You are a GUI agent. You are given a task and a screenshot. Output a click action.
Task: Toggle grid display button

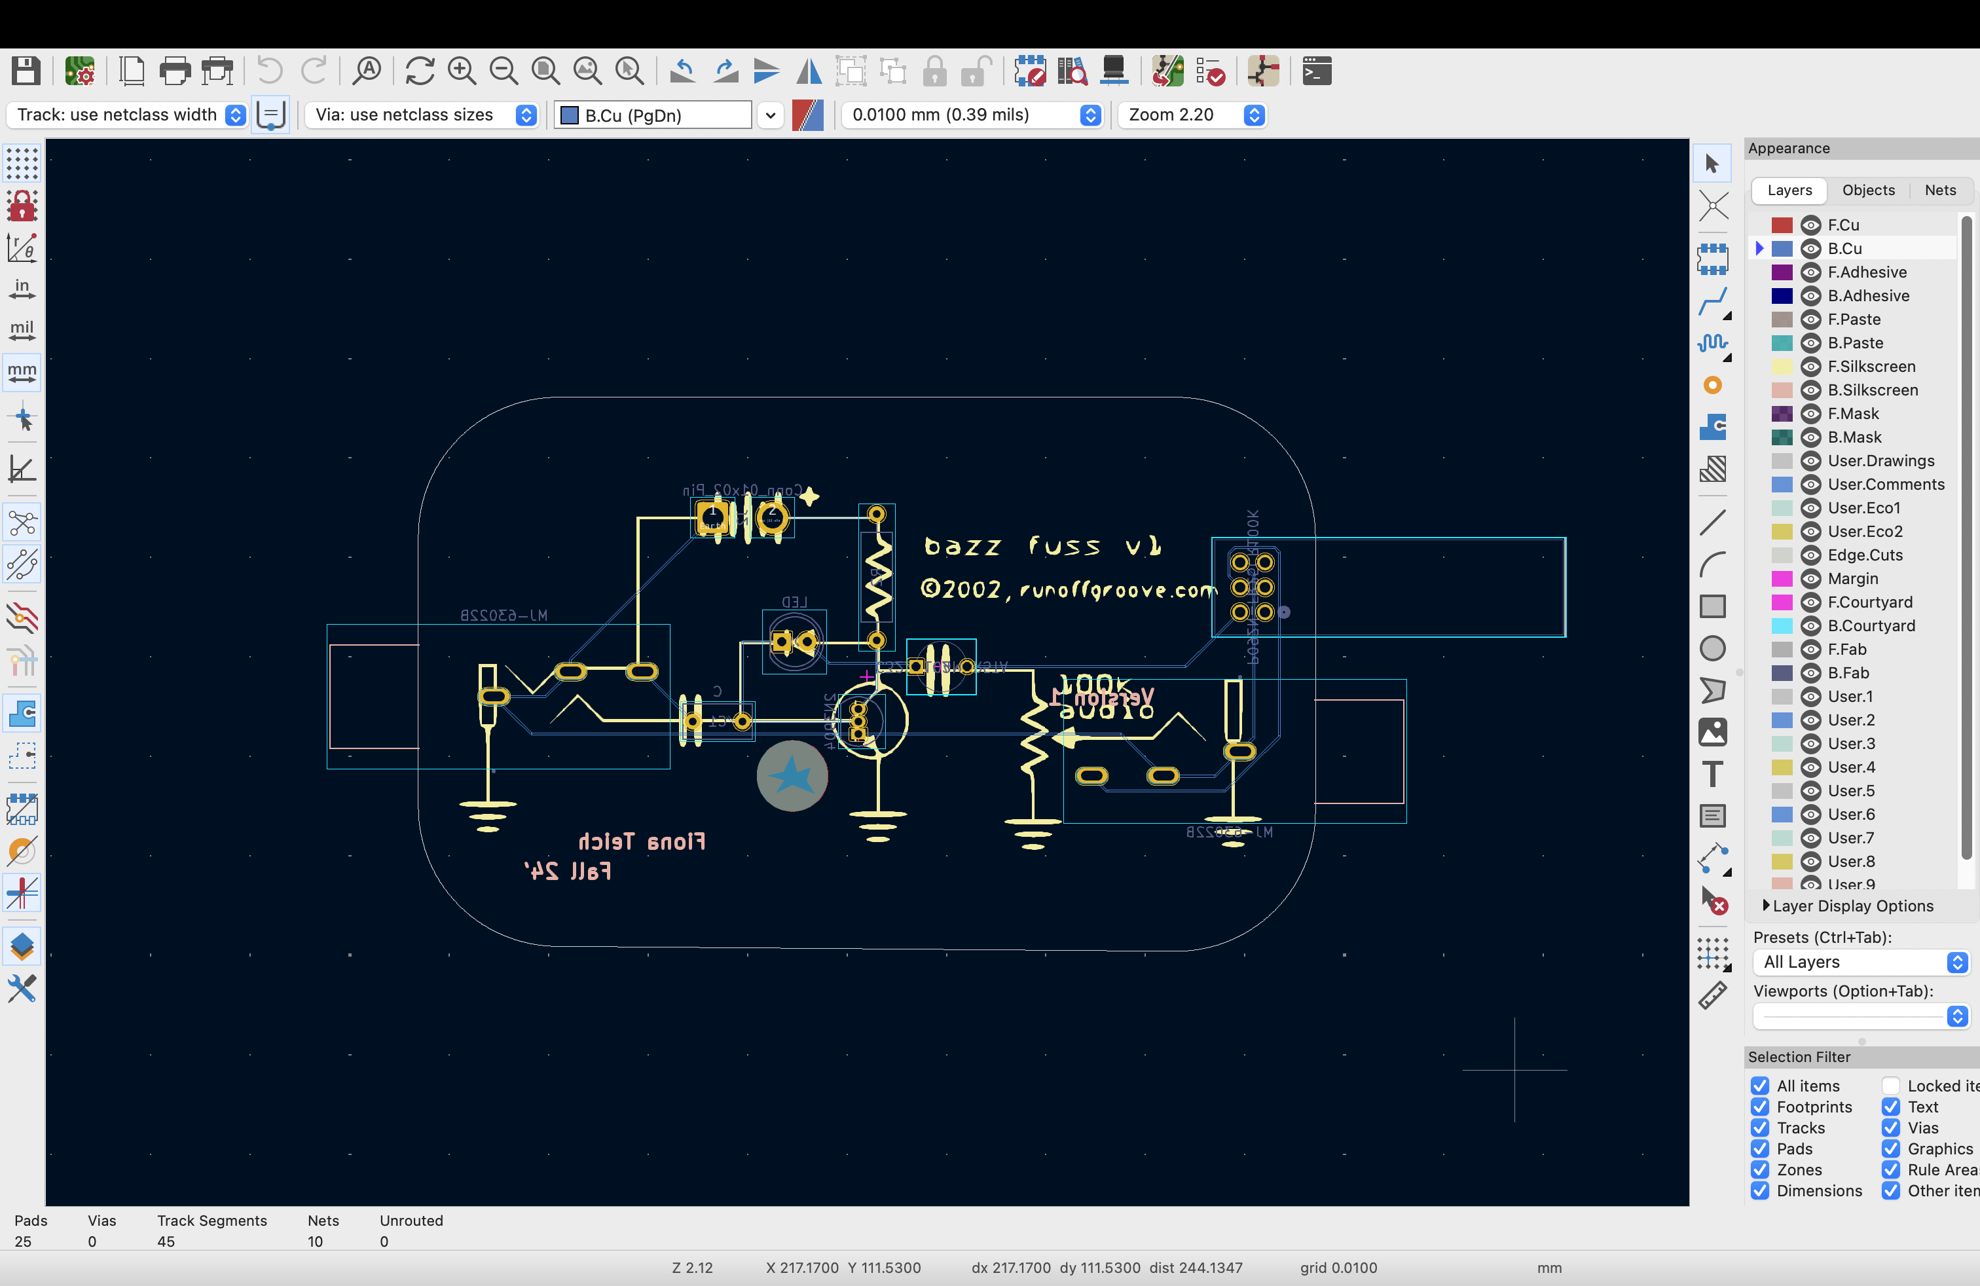pyautogui.click(x=22, y=163)
